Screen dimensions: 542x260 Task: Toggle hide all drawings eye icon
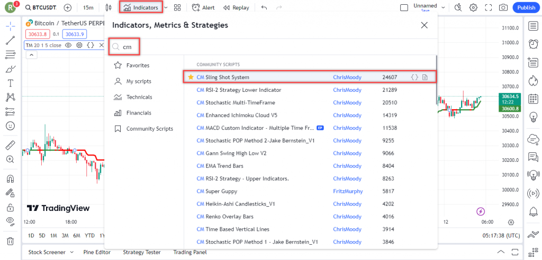pyautogui.click(x=11, y=222)
